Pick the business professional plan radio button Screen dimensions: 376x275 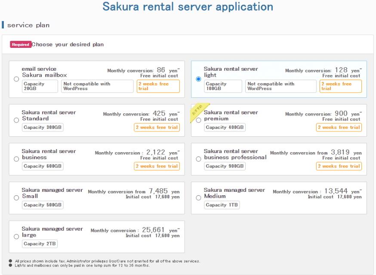(198, 159)
